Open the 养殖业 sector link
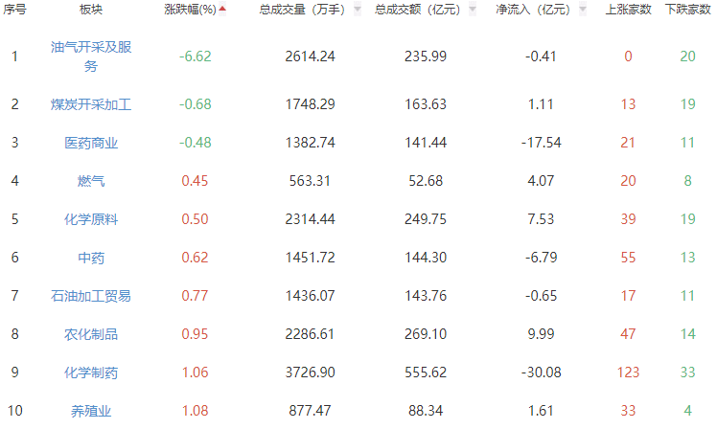The height and width of the screenshot is (429, 717). 91,411
